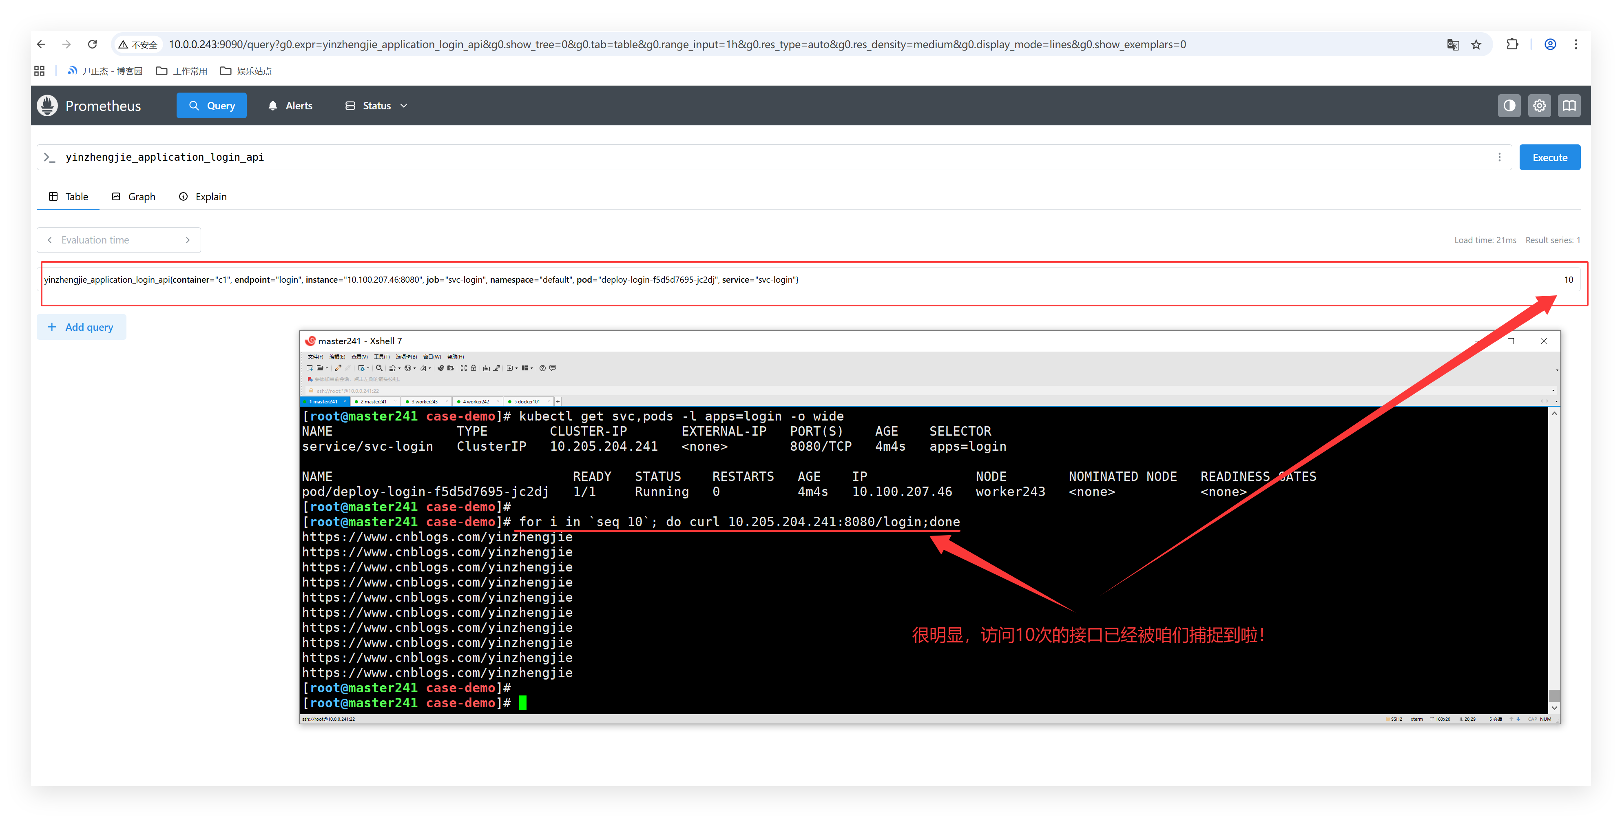Open the browser extensions puzzle icon
Viewport: 1622px width, 817px height.
[x=1512, y=45]
